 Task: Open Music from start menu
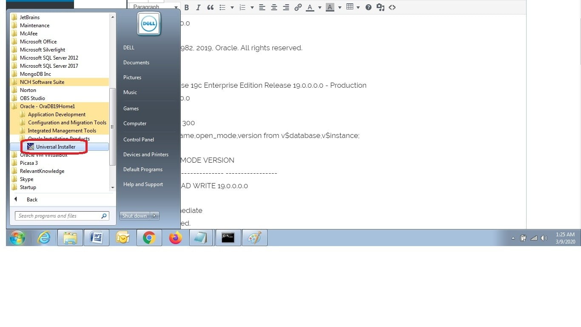click(x=130, y=92)
